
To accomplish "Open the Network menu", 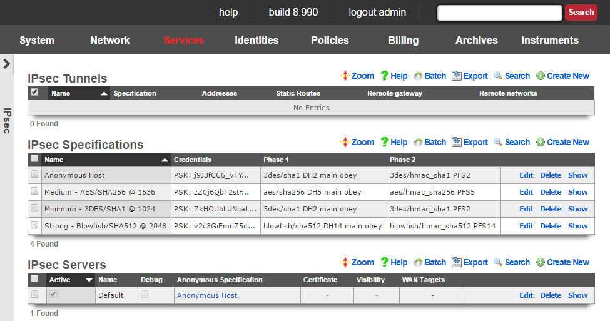I will click(109, 40).
